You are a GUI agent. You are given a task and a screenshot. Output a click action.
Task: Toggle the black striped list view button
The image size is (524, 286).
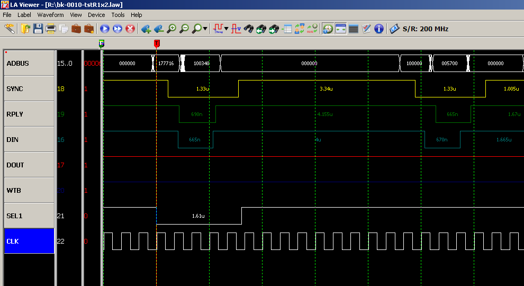coord(354,29)
